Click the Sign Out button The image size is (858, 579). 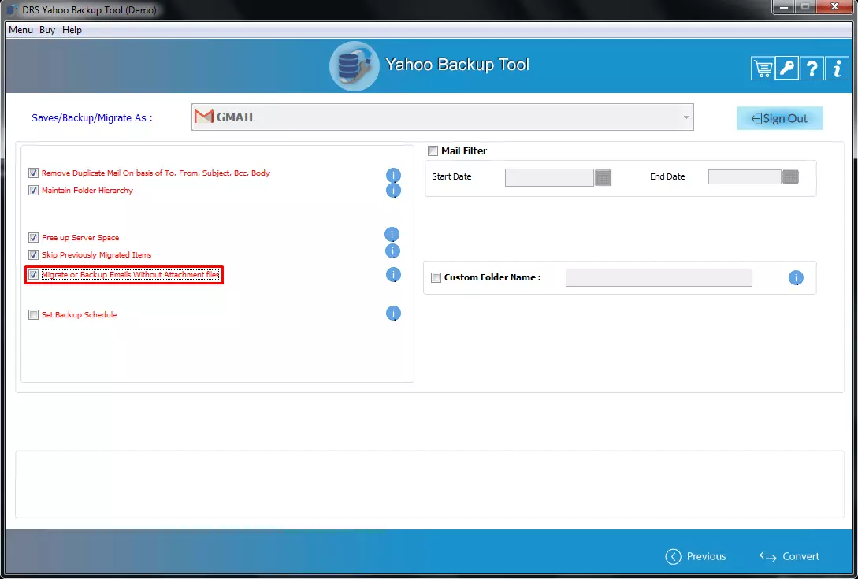tap(780, 118)
